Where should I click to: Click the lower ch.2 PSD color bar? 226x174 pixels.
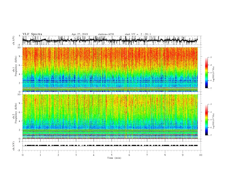coord(206,120)
